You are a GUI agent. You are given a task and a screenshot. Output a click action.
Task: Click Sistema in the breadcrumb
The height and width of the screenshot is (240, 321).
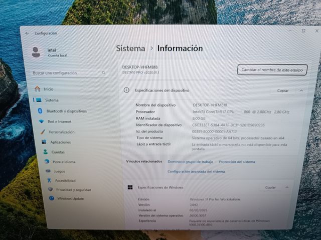[x=130, y=48]
